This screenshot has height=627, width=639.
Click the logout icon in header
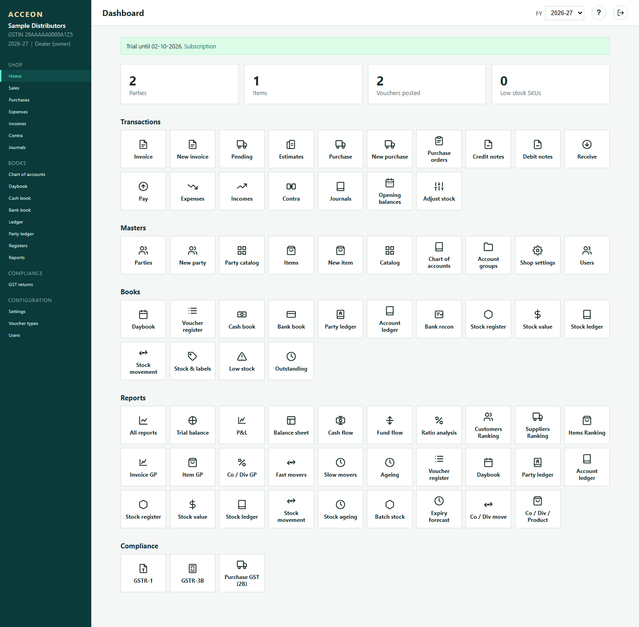(x=621, y=13)
